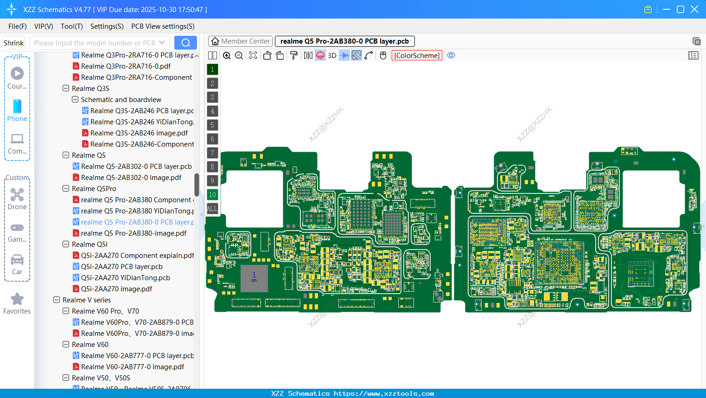Select the curve measurement tool
Screen dimensions: 706x398
click(369, 55)
